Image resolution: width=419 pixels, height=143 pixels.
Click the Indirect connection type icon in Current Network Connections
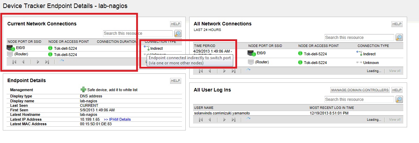147,48
